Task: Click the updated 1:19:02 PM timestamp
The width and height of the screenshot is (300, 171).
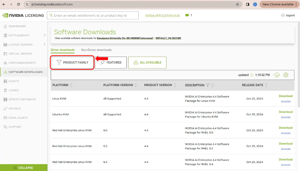Action: [254, 75]
